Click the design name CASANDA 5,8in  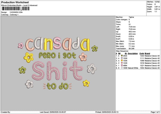pyautogui.click(x=16, y=12)
